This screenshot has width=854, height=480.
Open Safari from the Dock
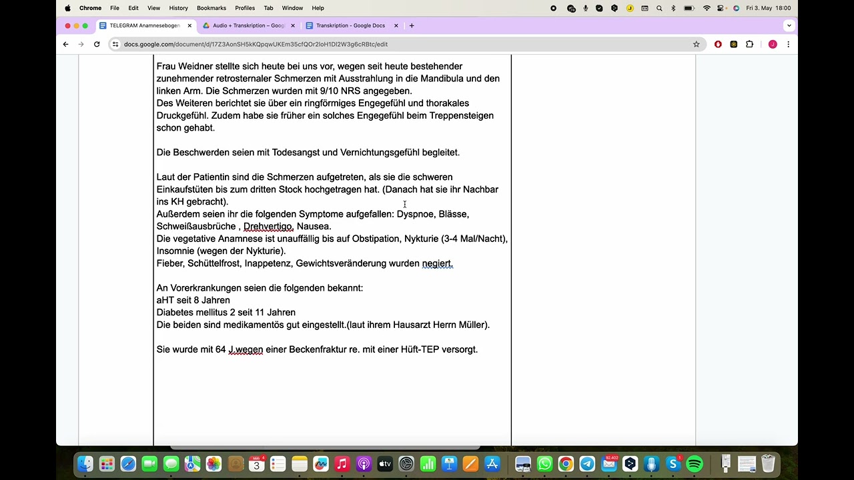[x=128, y=464]
